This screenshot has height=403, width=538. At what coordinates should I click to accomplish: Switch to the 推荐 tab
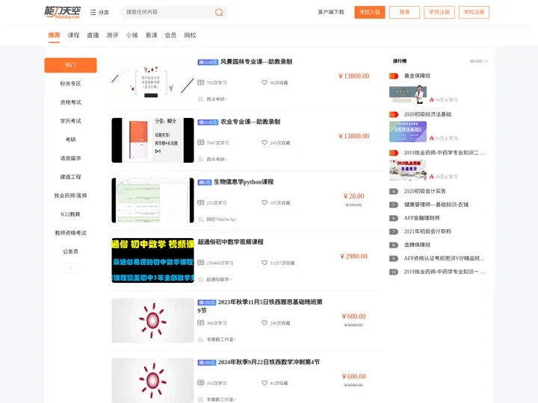(54, 35)
